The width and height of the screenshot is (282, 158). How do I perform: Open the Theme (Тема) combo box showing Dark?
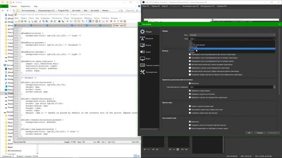[232, 39]
